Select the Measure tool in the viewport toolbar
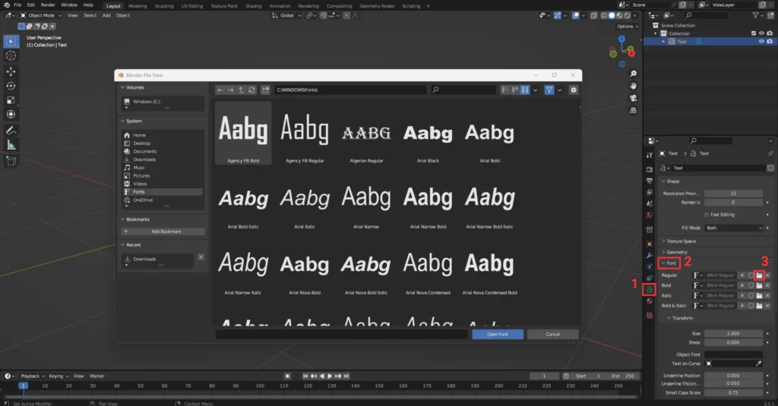 [x=11, y=145]
